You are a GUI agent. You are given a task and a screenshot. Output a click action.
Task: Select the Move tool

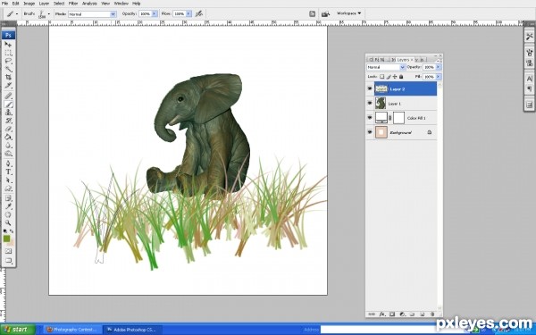tap(8, 45)
